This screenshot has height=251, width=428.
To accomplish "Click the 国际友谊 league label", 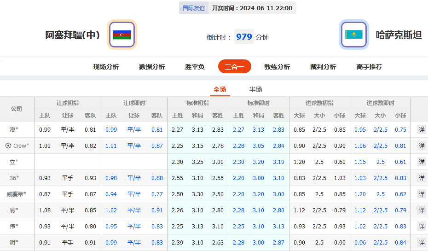I will (x=194, y=8).
